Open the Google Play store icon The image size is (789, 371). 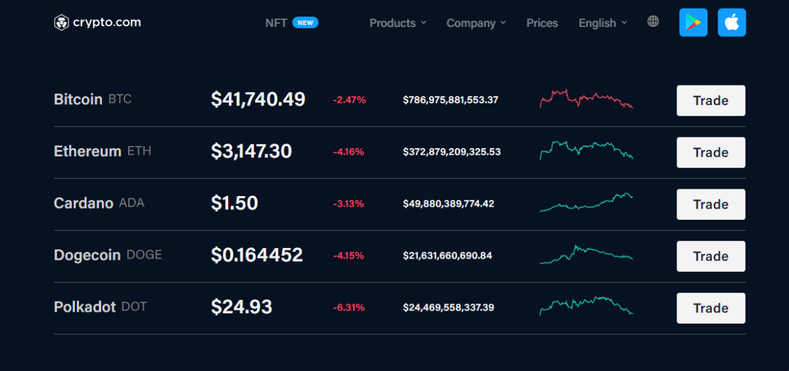click(693, 22)
